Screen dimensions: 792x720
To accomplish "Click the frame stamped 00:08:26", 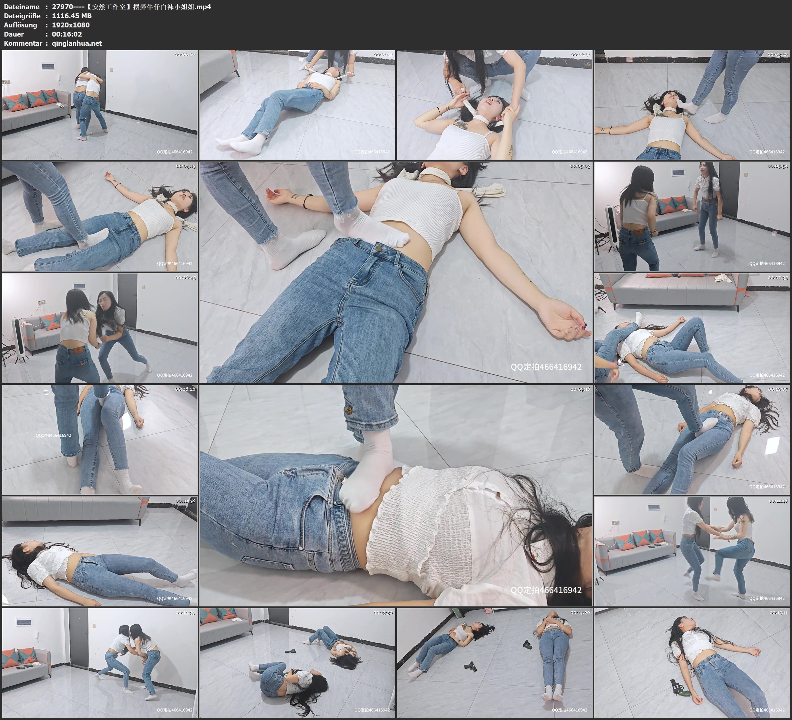I will pyautogui.click(x=100, y=440).
